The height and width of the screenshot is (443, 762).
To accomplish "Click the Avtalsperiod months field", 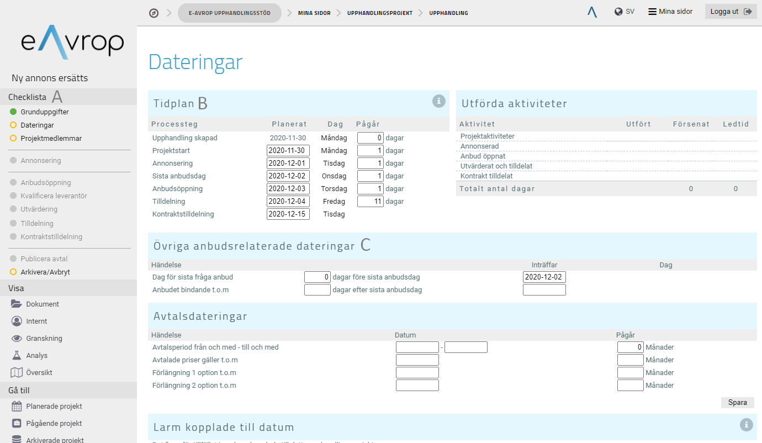I will coord(631,347).
